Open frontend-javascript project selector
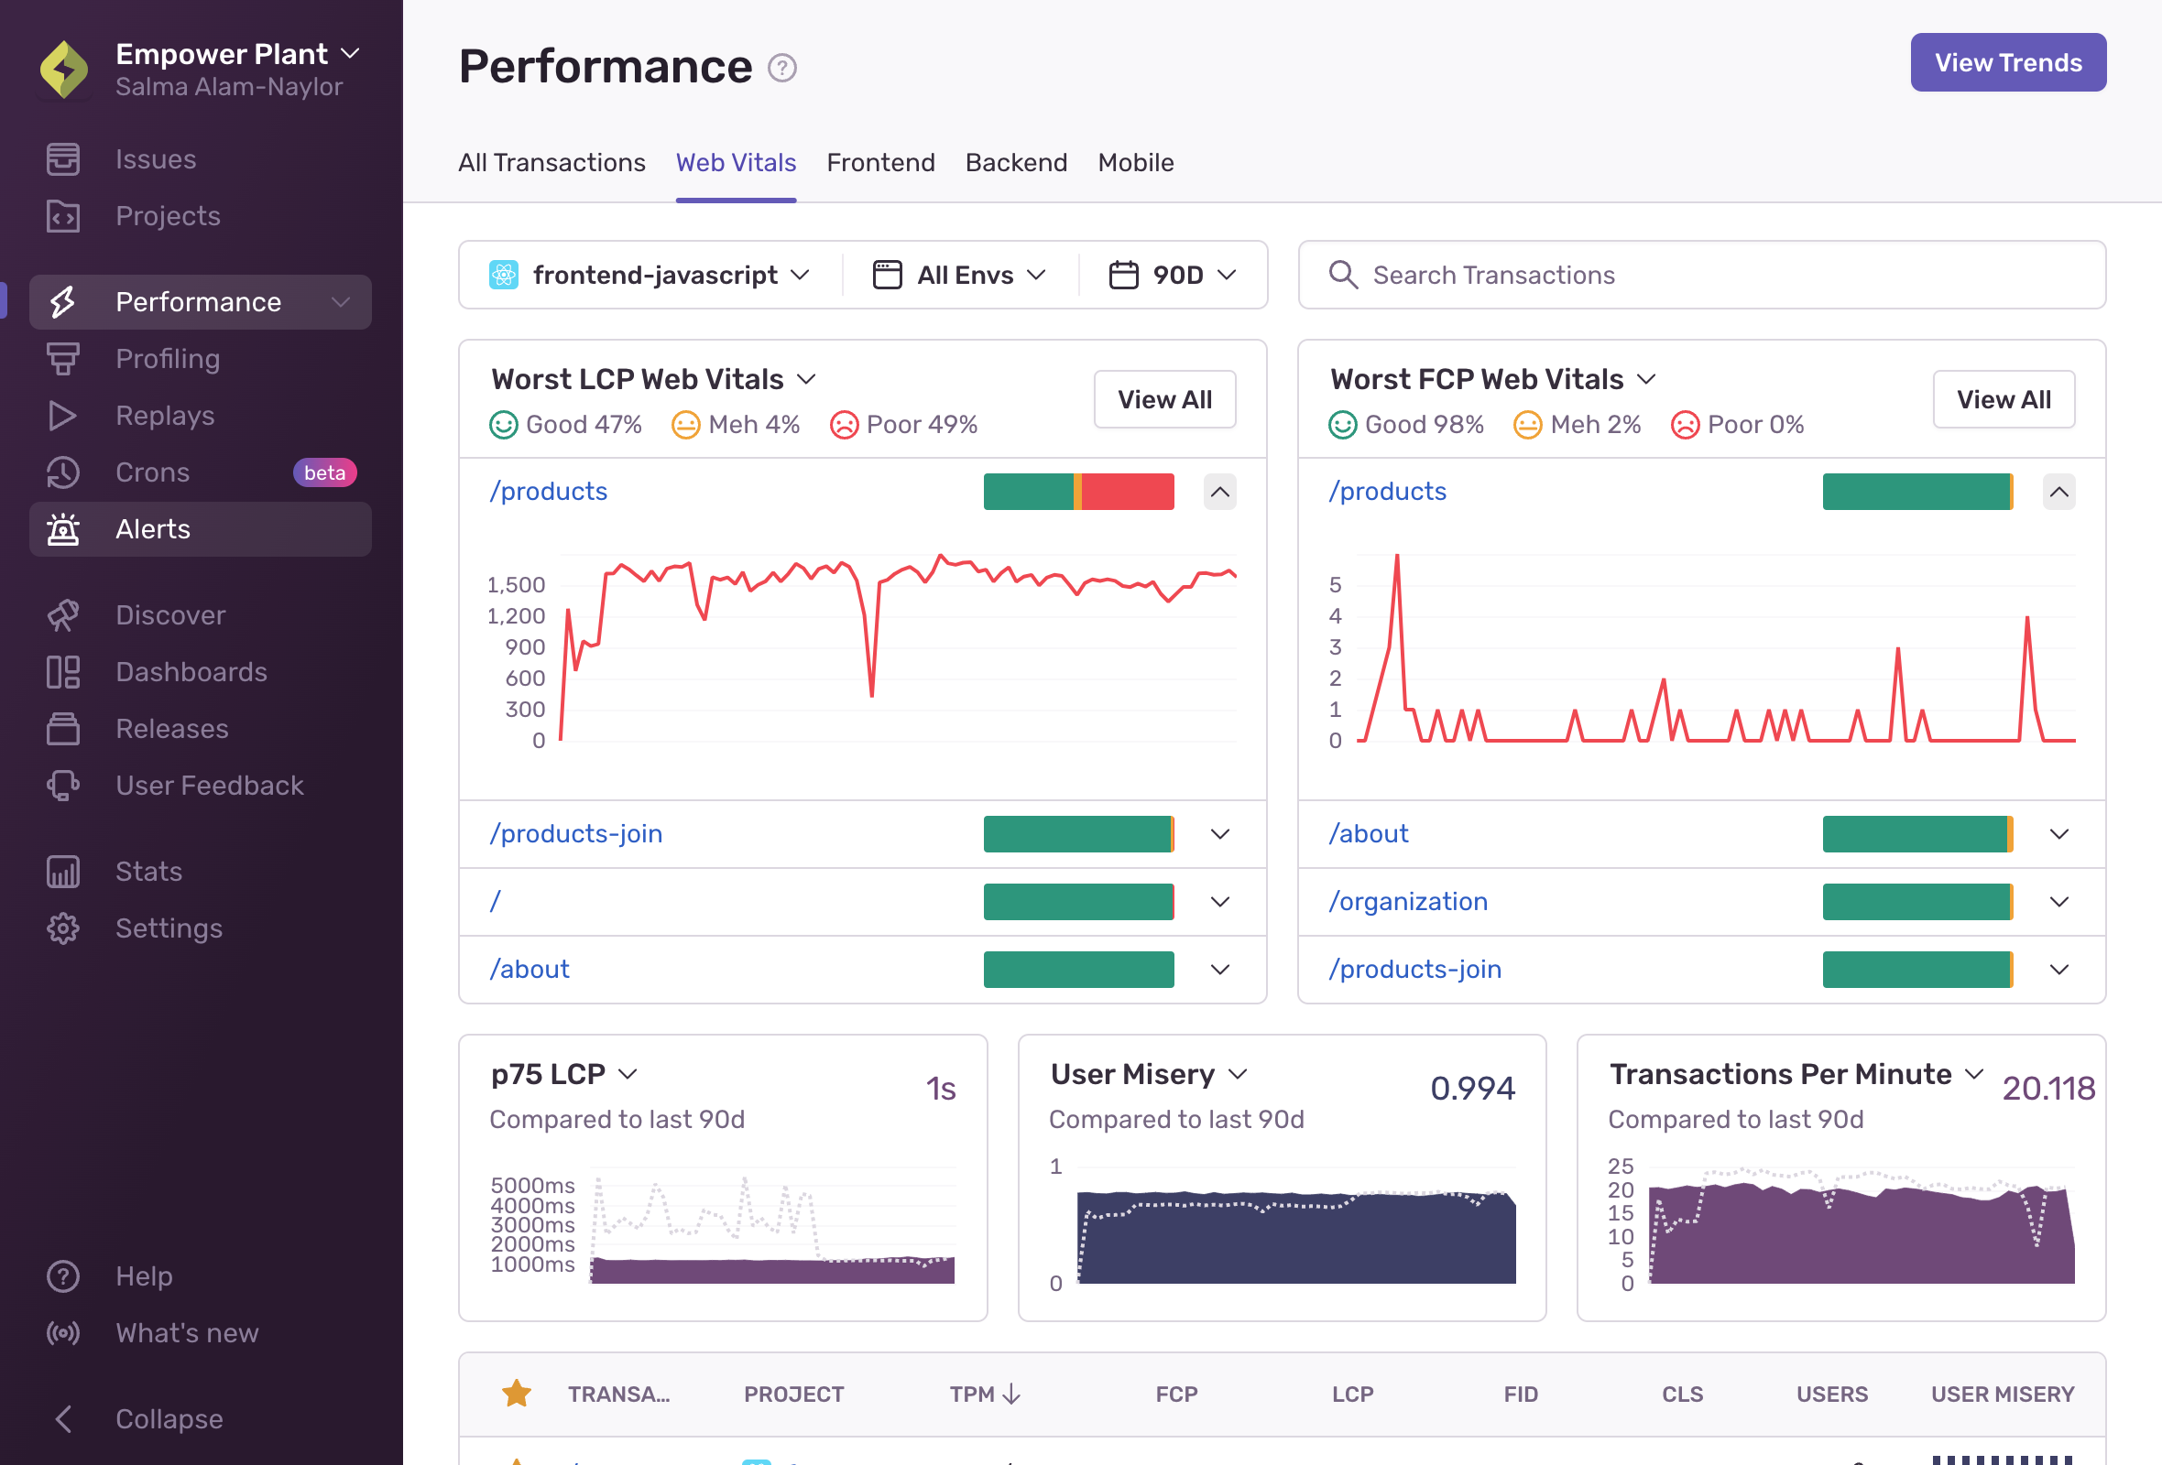This screenshot has width=2162, height=1465. 650,276
